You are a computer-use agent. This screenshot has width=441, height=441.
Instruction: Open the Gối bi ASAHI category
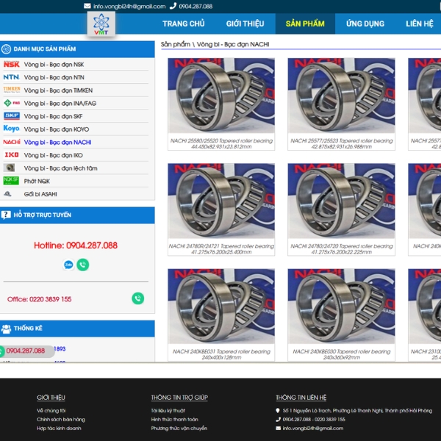click(x=40, y=194)
